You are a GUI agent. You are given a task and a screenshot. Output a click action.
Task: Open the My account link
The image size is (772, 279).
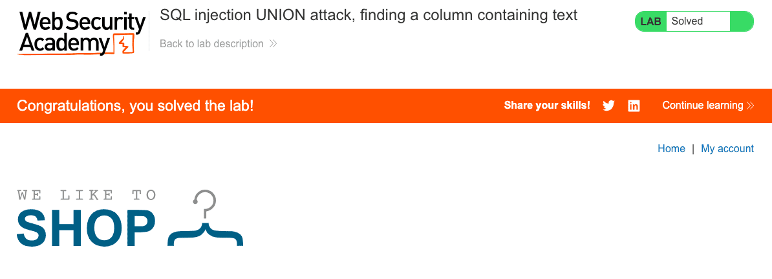pos(727,149)
